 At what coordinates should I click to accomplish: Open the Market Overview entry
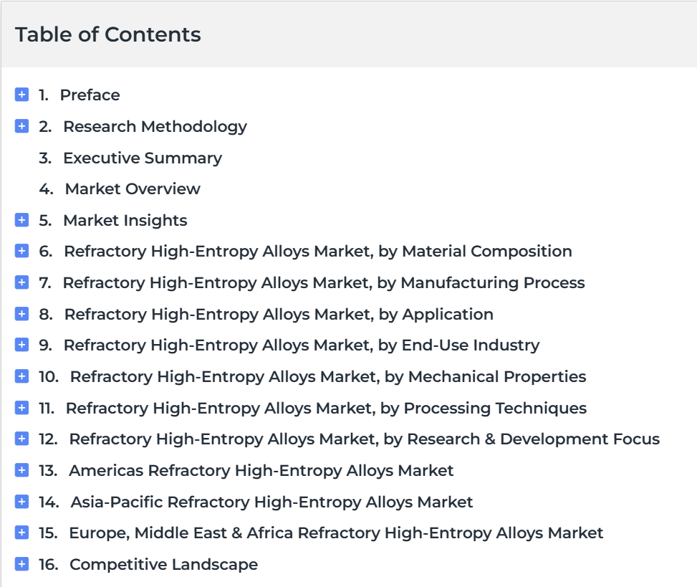click(133, 189)
